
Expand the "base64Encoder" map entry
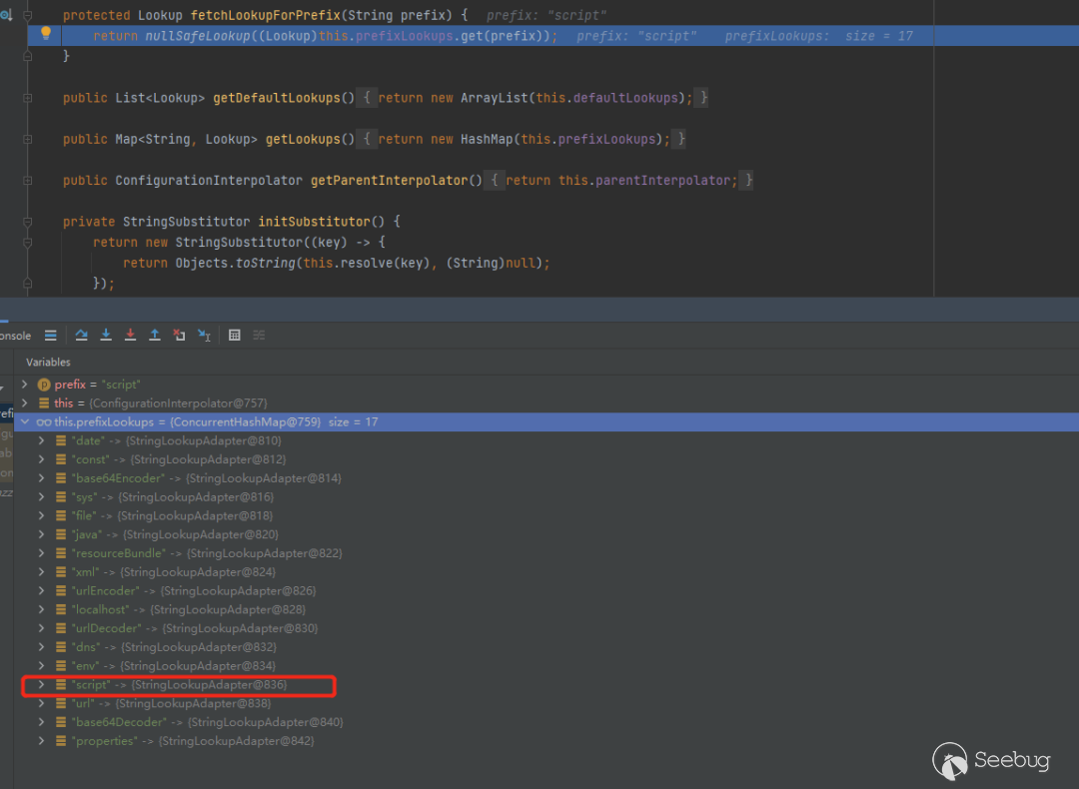pos(41,478)
